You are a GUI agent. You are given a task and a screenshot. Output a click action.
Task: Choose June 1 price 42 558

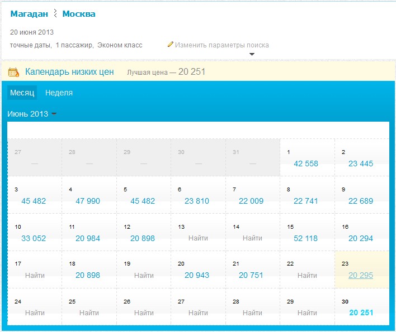306,163
